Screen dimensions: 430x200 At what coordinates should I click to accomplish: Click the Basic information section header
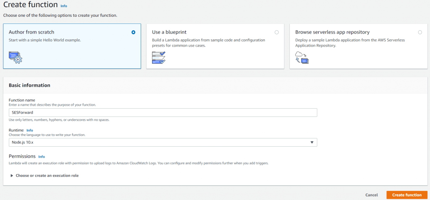(29, 85)
